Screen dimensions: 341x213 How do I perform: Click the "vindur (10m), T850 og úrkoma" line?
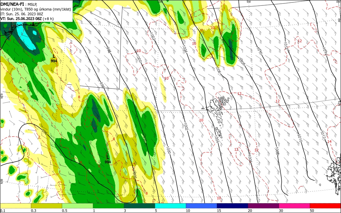pyautogui.click(x=36, y=9)
